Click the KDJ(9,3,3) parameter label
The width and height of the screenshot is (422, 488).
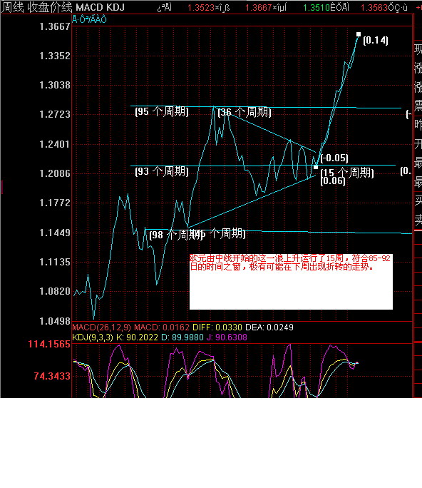[93, 337]
